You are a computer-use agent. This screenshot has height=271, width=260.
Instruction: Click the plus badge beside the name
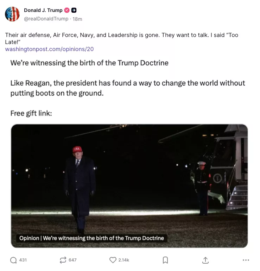(x=74, y=10)
